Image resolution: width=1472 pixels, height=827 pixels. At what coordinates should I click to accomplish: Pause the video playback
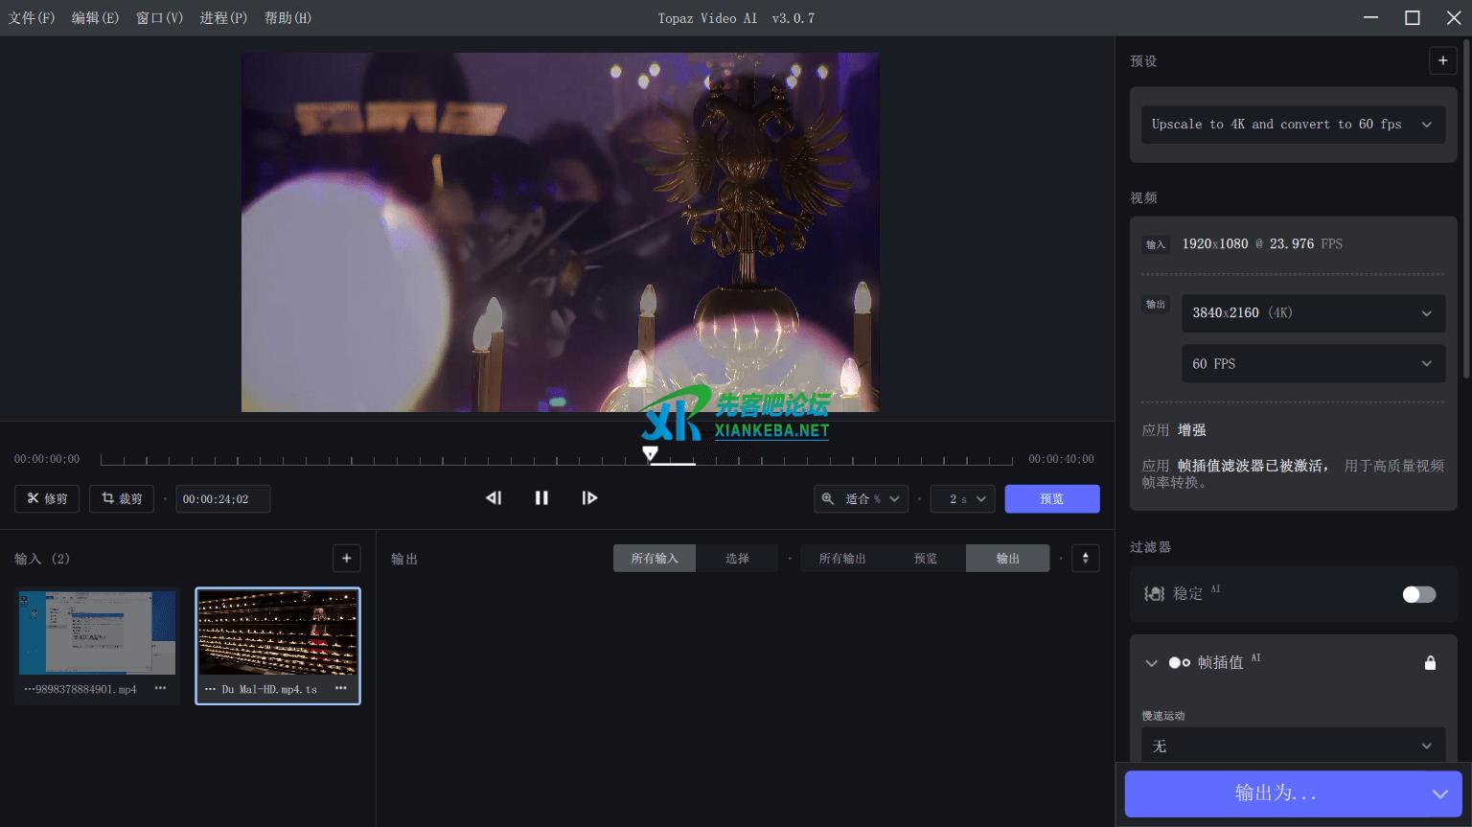541,498
